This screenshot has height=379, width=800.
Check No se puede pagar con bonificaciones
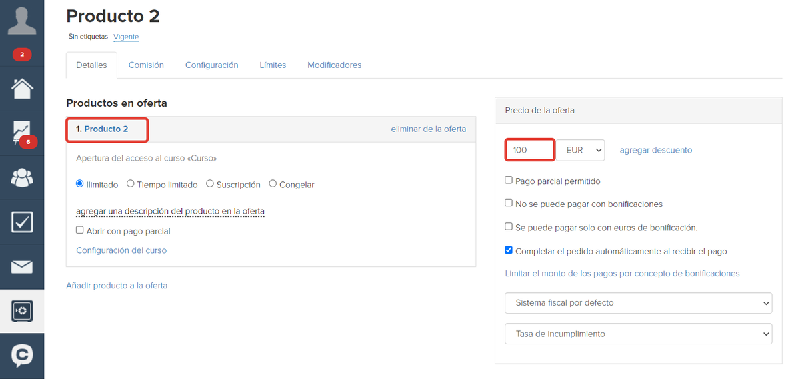click(509, 203)
